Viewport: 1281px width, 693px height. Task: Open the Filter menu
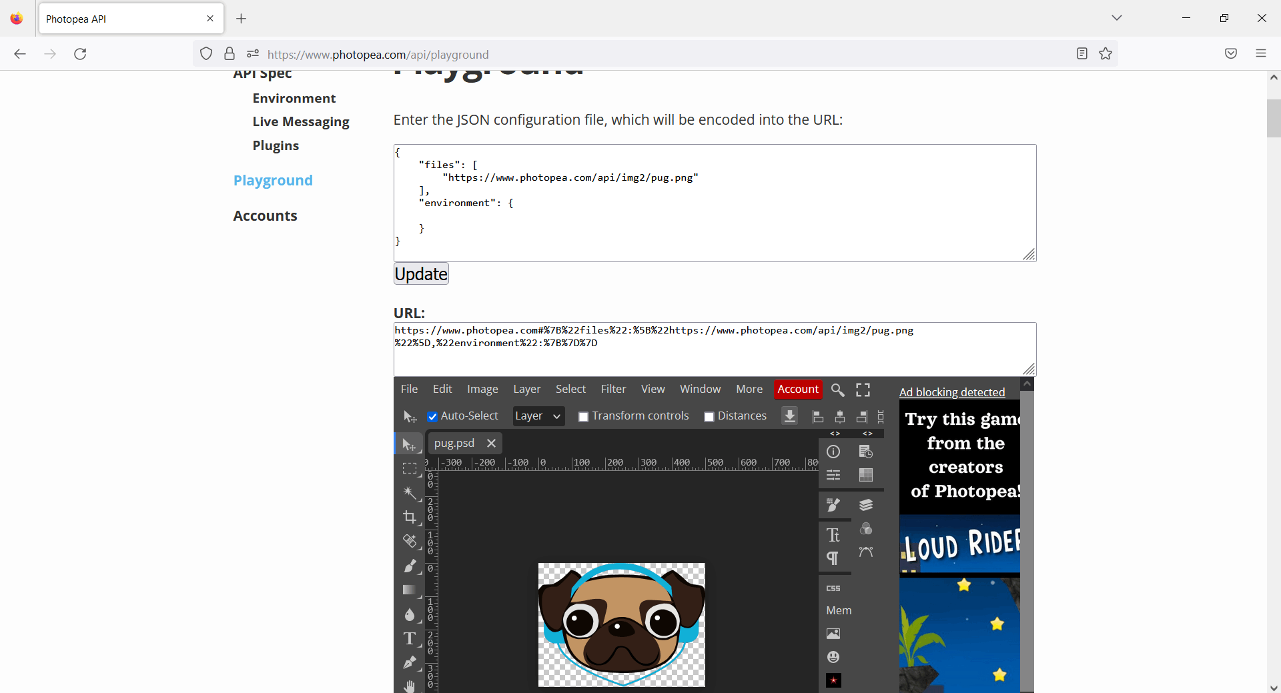(x=613, y=389)
